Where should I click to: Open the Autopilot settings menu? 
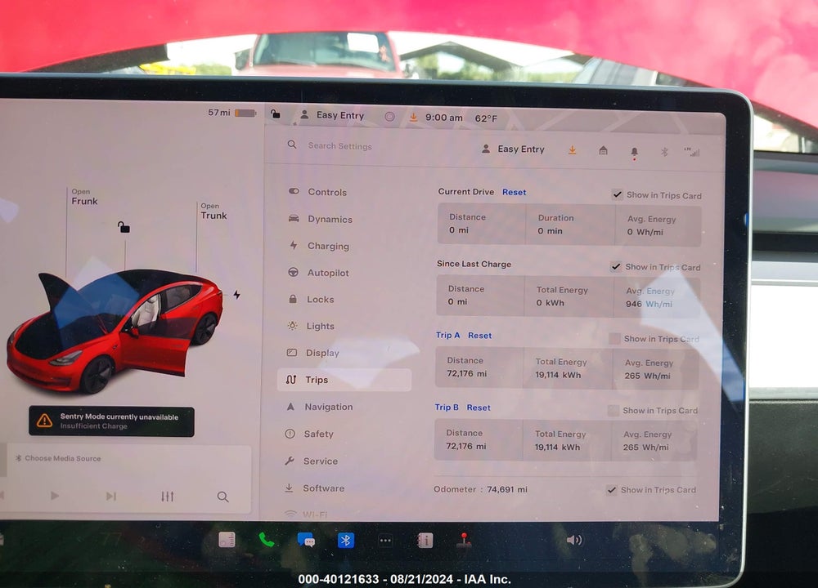tap(318, 273)
